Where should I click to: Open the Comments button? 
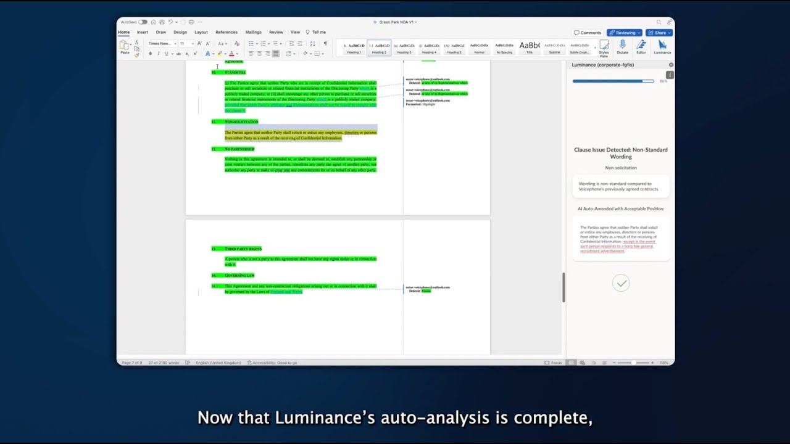click(587, 33)
